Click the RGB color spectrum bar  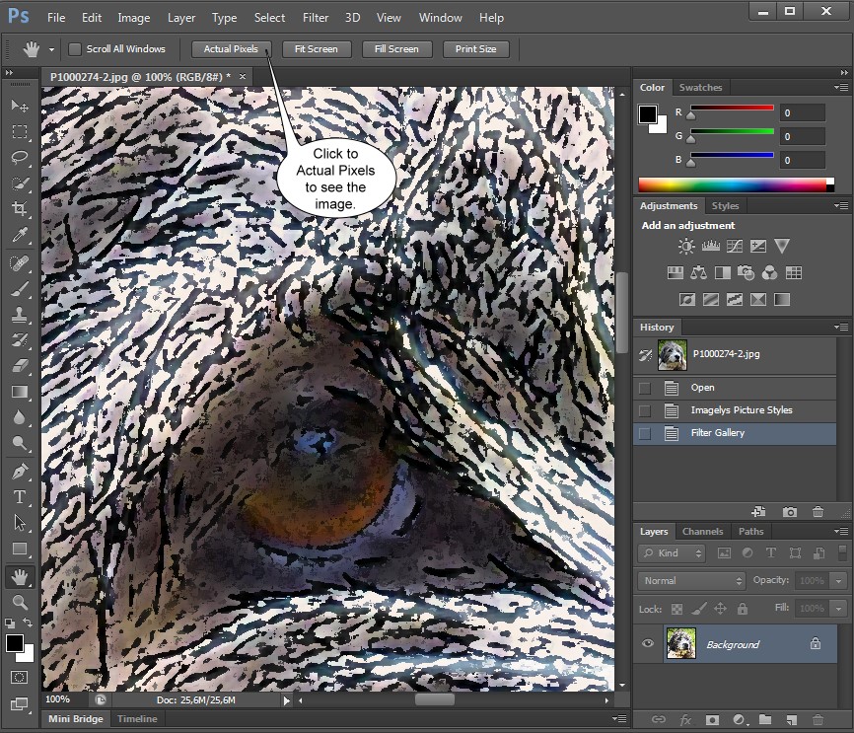tap(732, 184)
